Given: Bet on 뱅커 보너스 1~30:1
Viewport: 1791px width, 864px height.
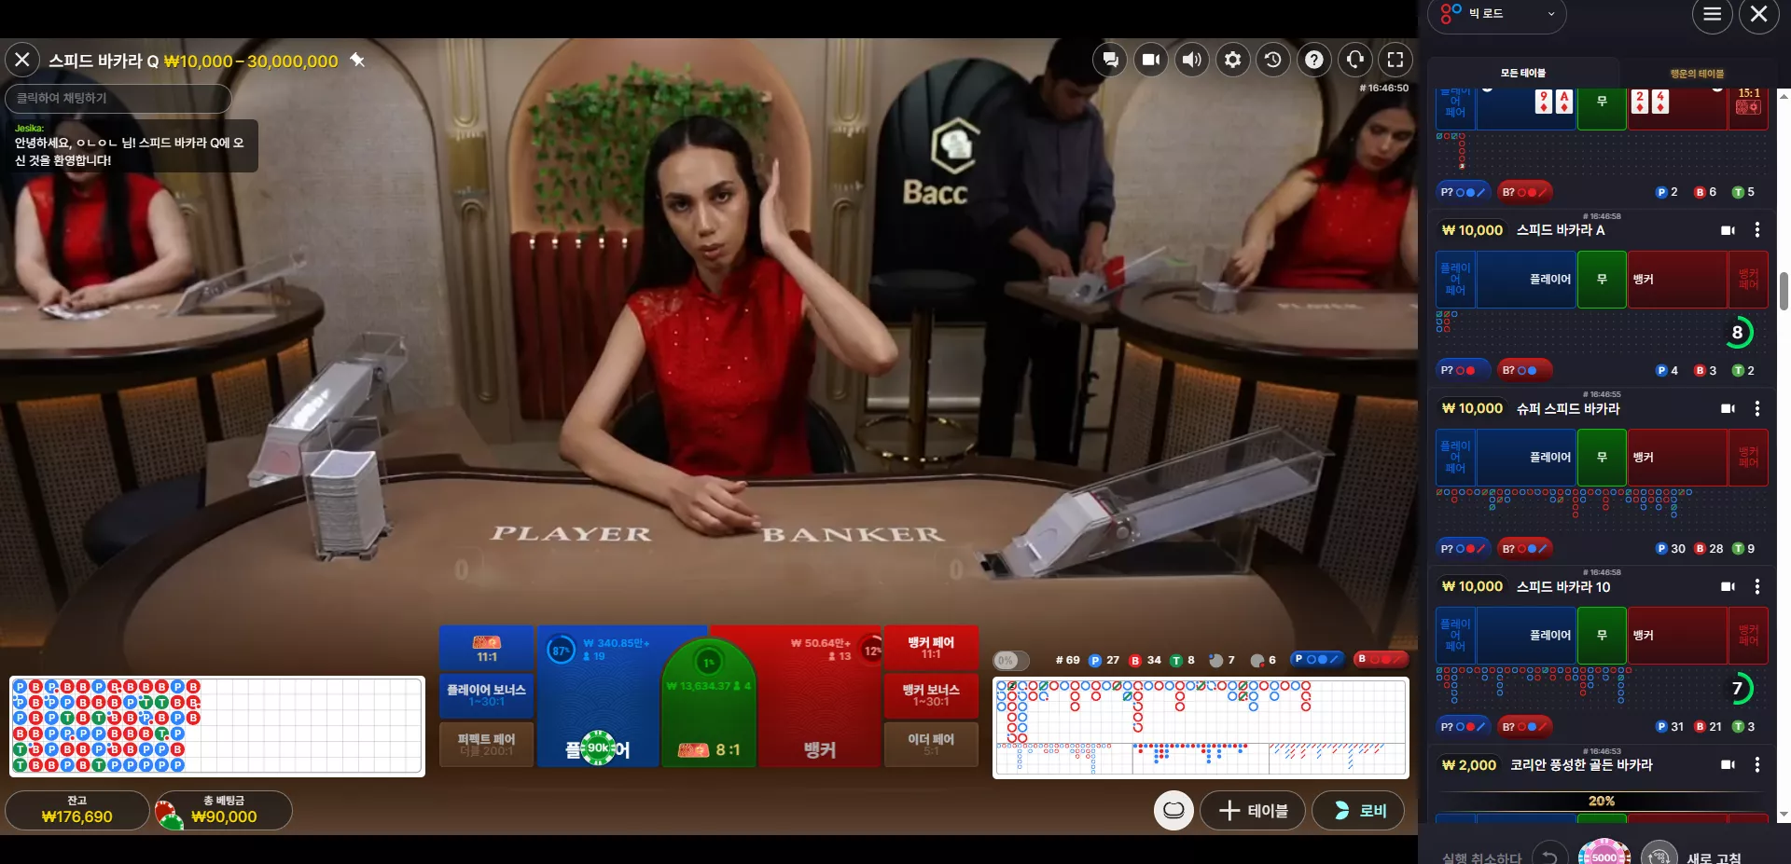Looking at the screenshot, I should pos(931,695).
